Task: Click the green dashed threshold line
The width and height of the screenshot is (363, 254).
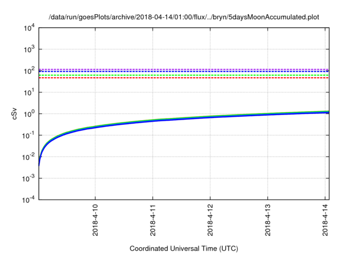Action: point(184,75)
